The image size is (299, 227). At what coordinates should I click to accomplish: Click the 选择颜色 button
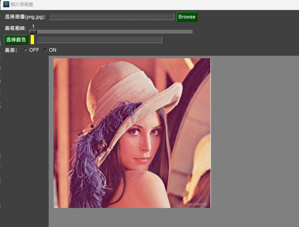[x=16, y=40]
